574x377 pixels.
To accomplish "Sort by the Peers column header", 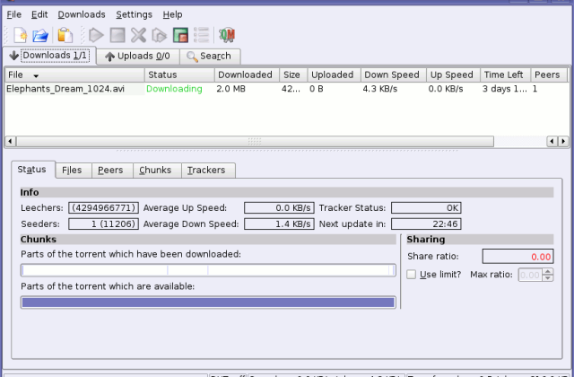I will coord(549,75).
